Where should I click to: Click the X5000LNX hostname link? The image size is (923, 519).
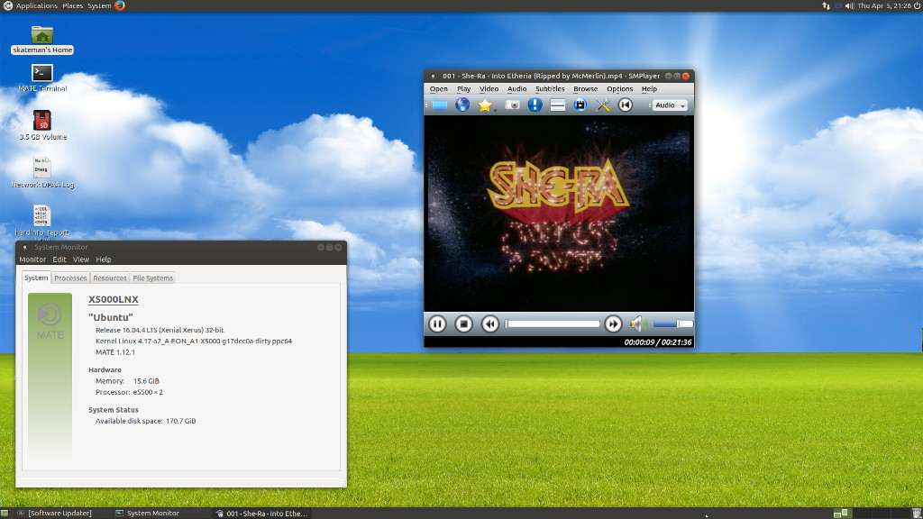click(x=113, y=299)
